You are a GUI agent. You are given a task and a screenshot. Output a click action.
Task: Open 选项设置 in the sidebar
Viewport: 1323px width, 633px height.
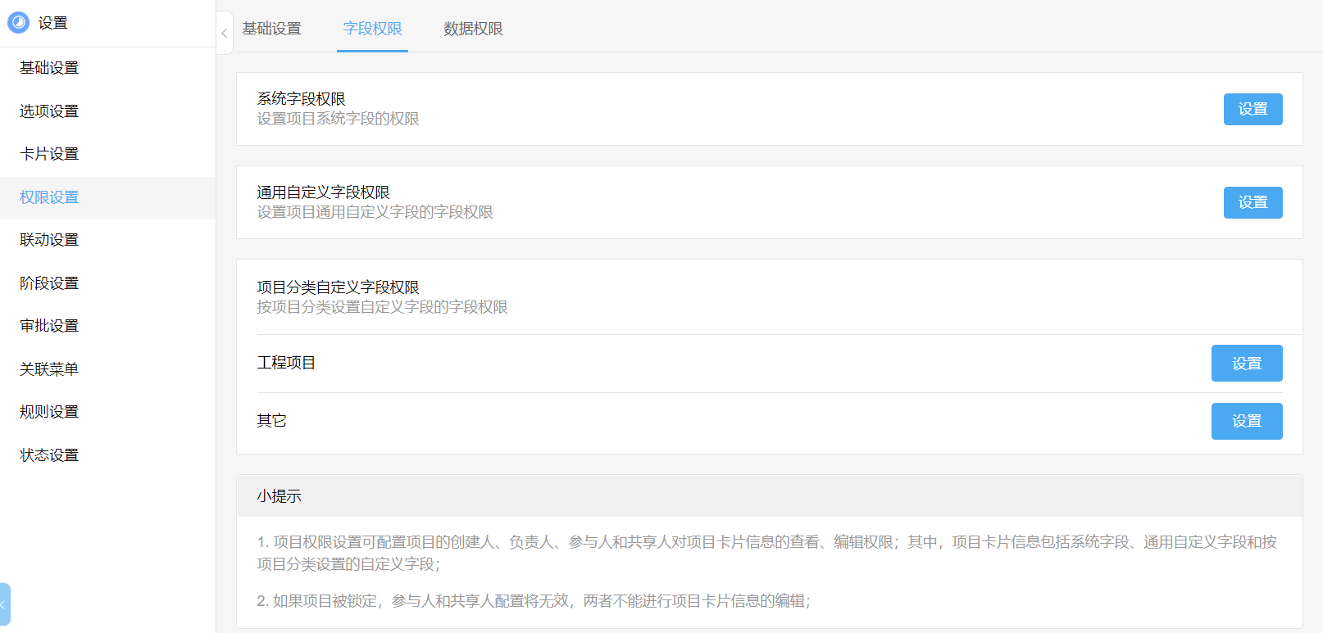click(49, 111)
